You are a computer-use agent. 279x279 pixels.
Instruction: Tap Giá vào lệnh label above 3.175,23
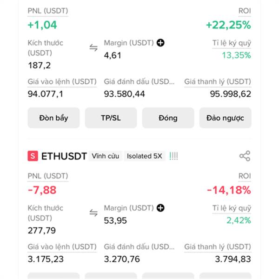(x=62, y=247)
